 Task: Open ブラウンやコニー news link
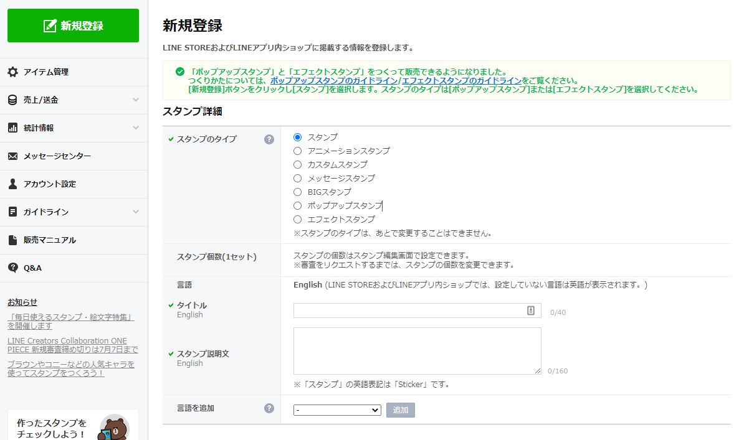[70, 369]
